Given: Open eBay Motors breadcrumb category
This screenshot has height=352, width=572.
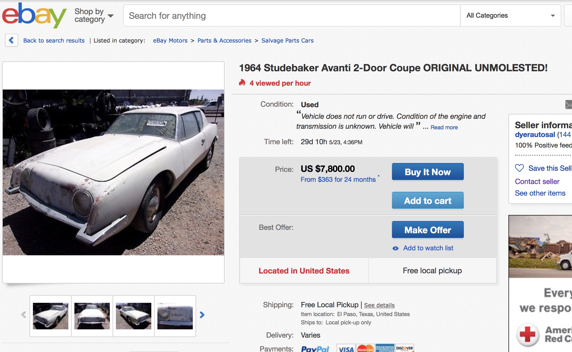Looking at the screenshot, I should pos(170,41).
